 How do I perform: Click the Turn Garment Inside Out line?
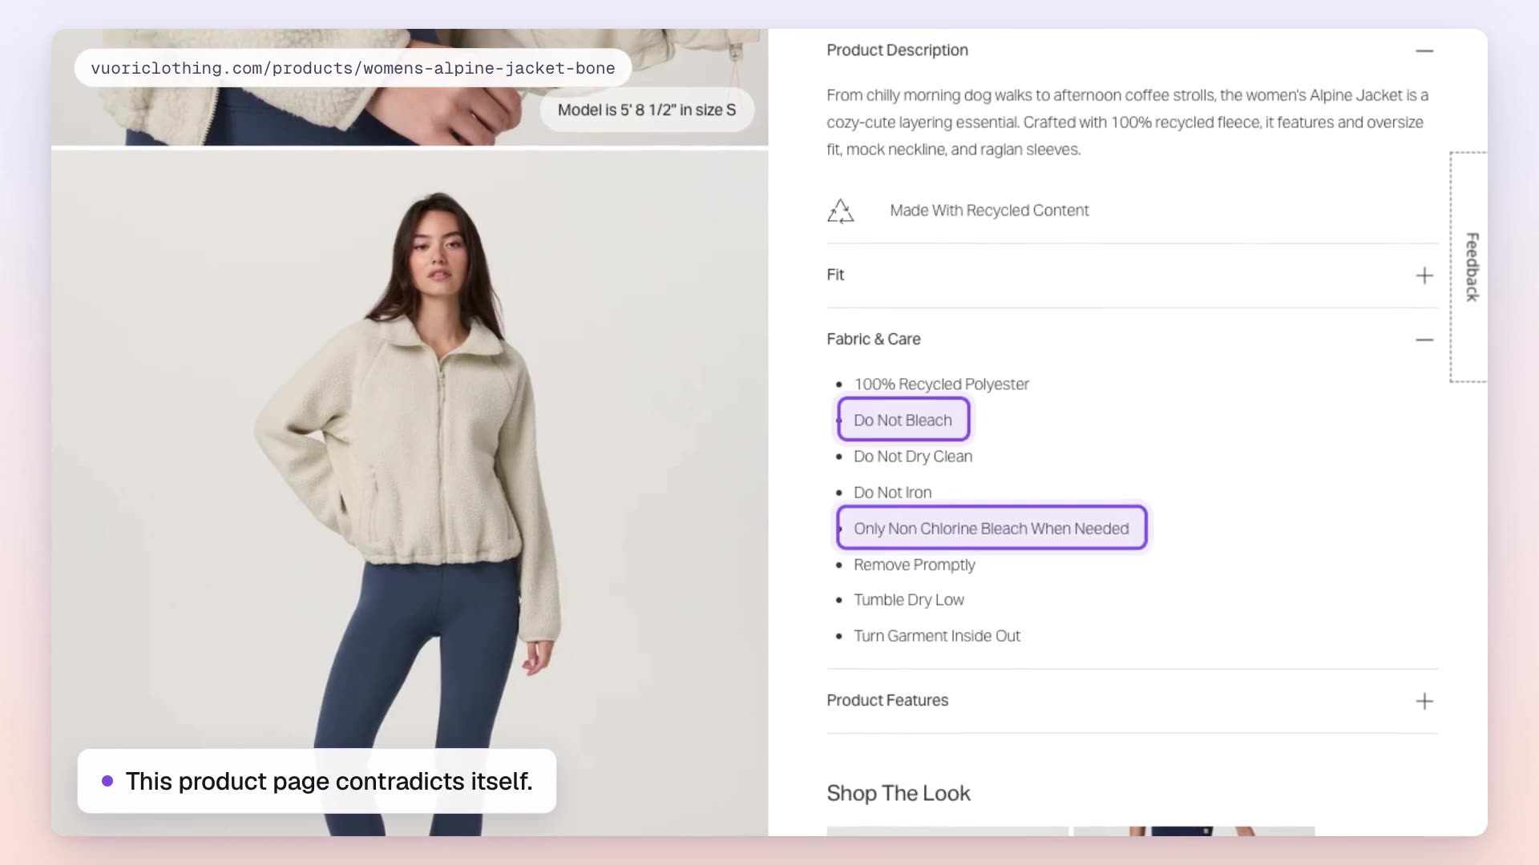(x=936, y=636)
